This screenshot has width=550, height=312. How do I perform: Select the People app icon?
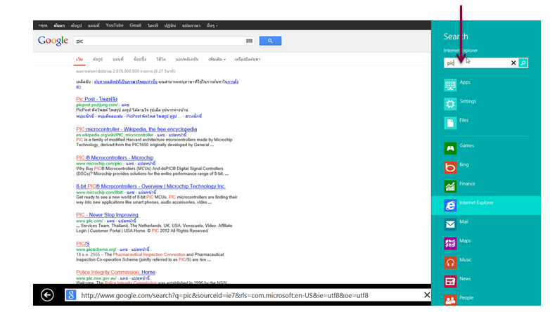point(450,300)
